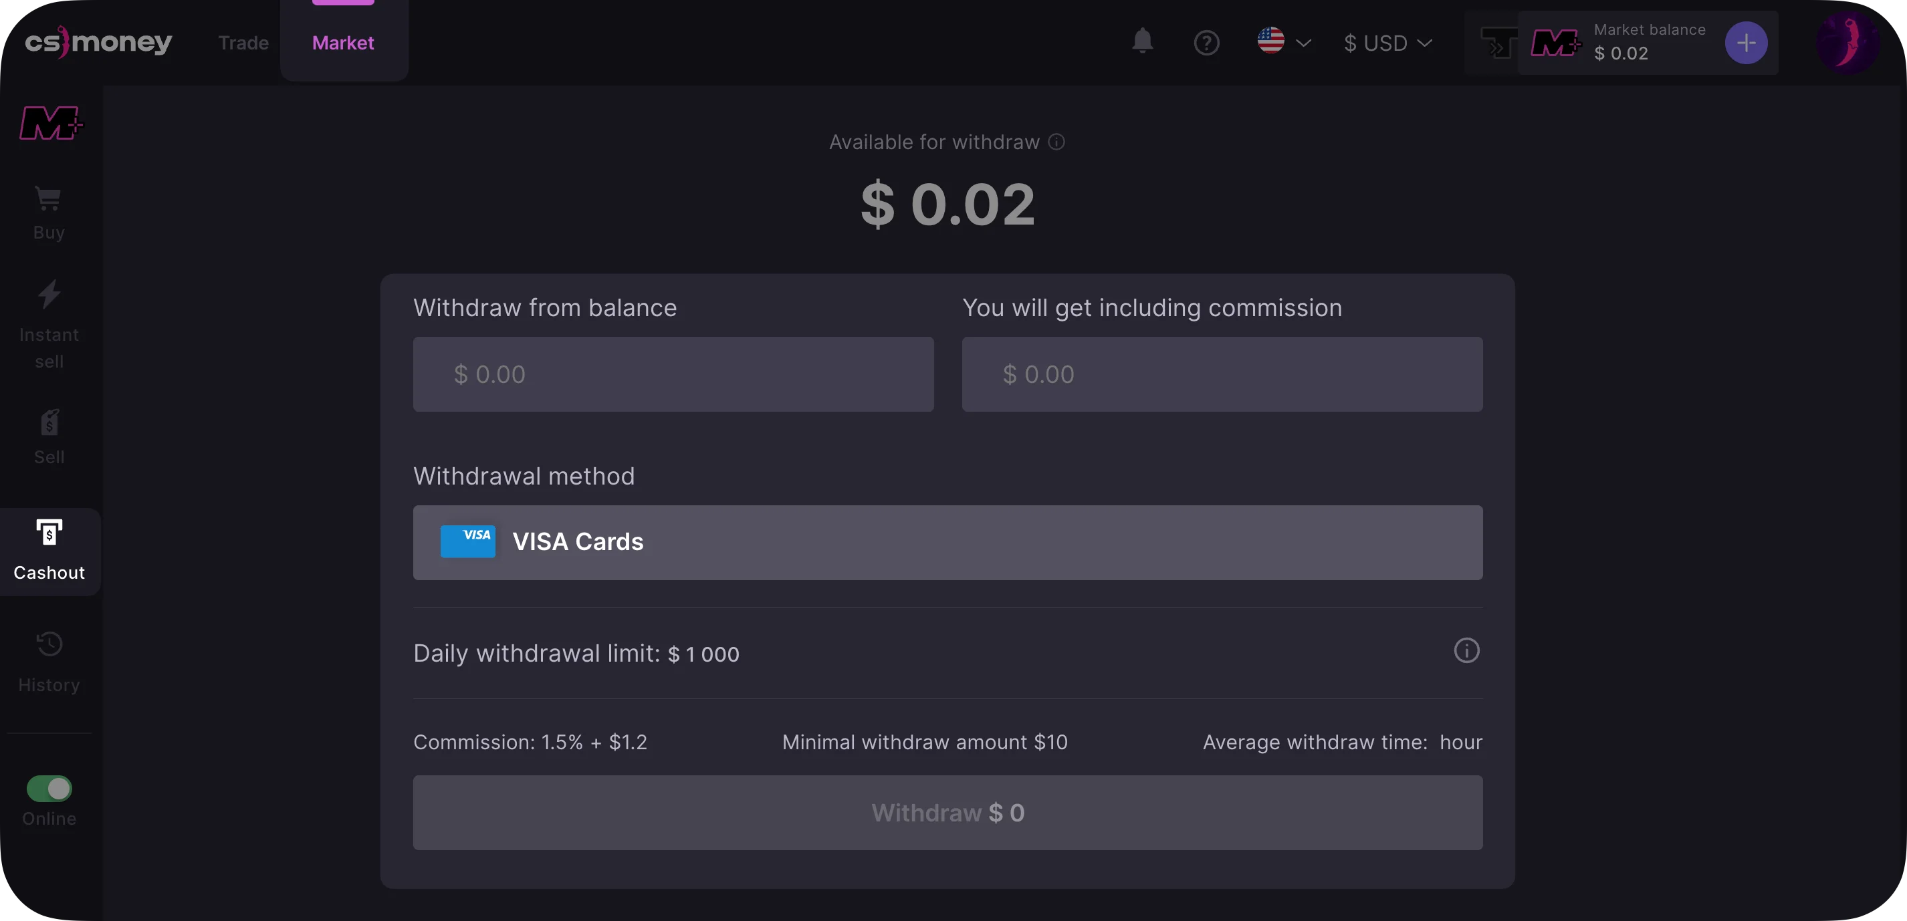Open the USD currency dropdown
1907x921 pixels.
(x=1388, y=43)
